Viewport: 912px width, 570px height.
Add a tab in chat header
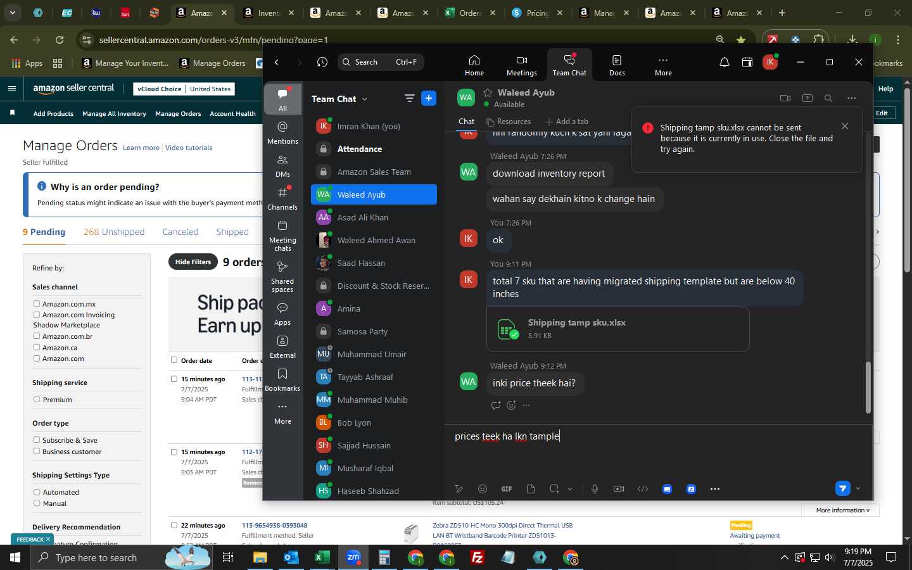pos(567,122)
